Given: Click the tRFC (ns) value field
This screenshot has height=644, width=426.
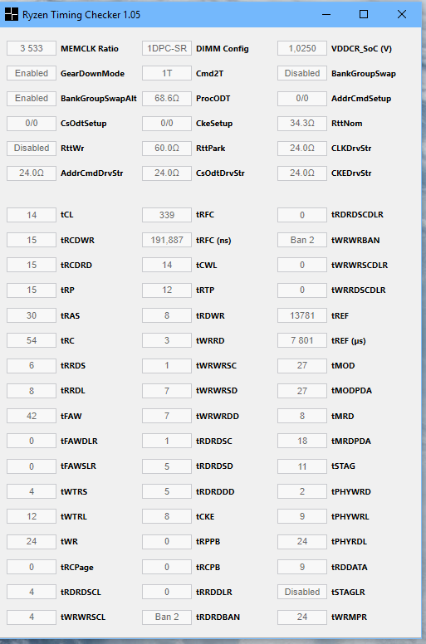Looking at the screenshot, I should point(167,240).
